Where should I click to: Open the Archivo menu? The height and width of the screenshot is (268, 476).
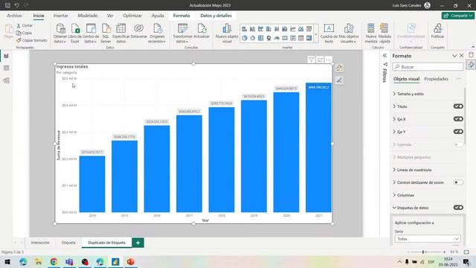(x=14, y=16)
